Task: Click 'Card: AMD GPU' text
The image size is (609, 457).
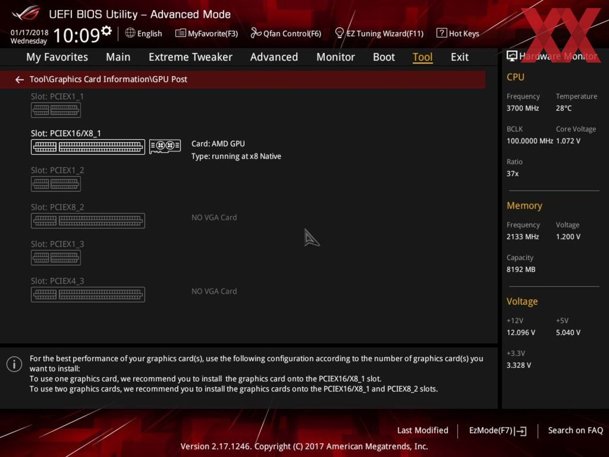Action: (x=218, y=144)
